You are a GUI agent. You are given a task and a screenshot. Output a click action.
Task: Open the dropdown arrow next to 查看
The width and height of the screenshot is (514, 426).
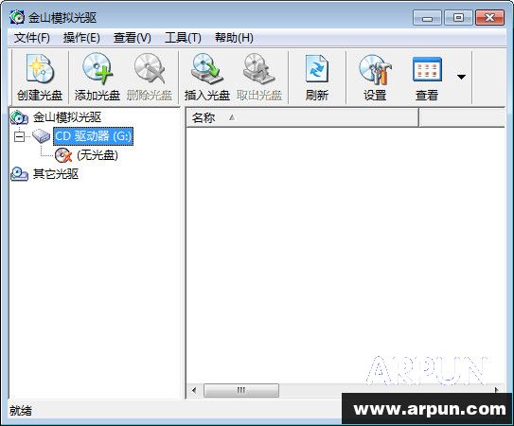461,77
